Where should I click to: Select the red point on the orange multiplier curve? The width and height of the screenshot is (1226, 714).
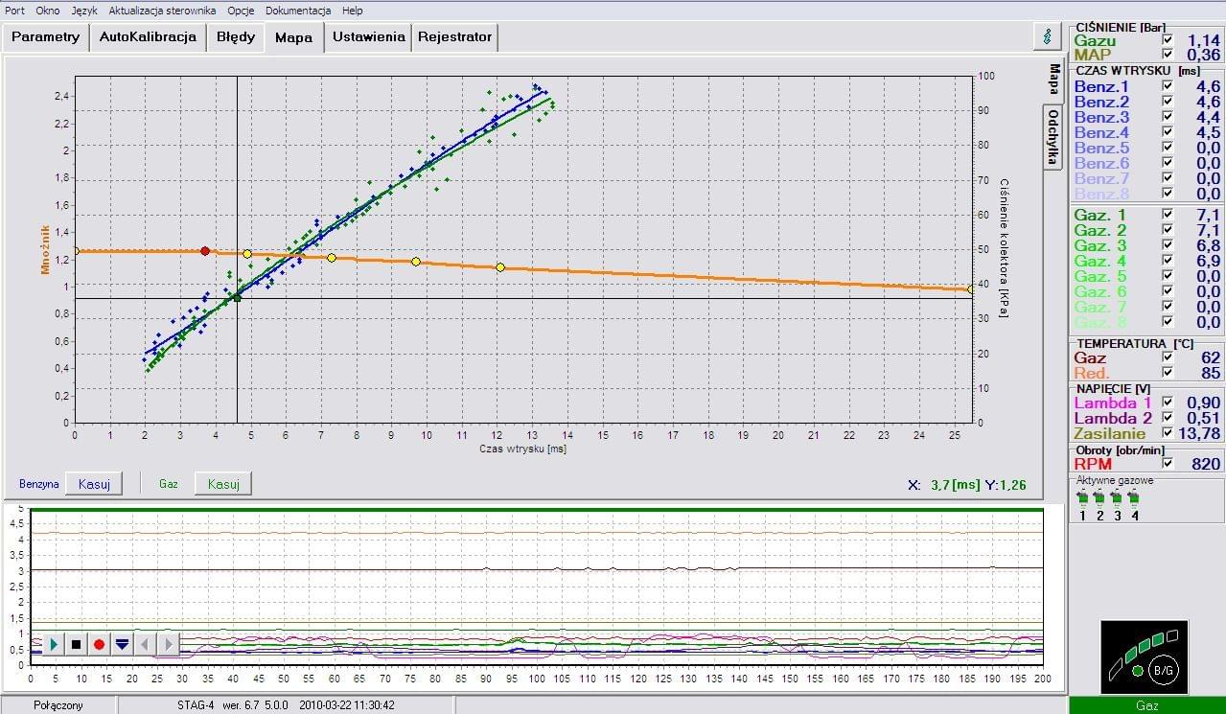(205, 251)
